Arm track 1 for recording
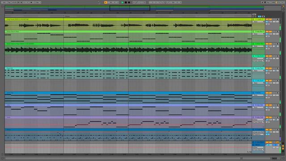 pyautogui.click(x=278, y=19)
